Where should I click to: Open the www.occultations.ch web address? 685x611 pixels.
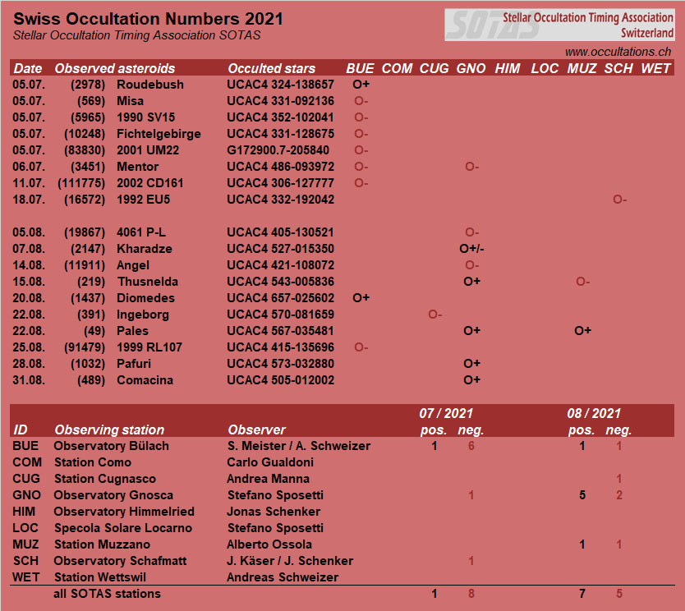coord(618,52)
